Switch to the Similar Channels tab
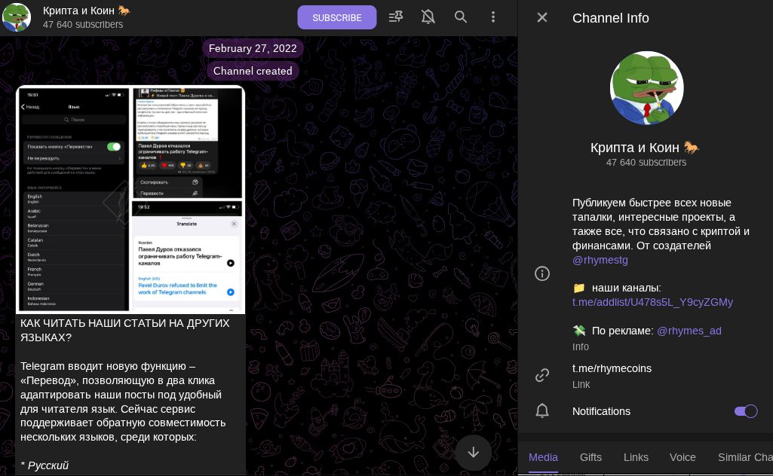 tap(745, 457)
